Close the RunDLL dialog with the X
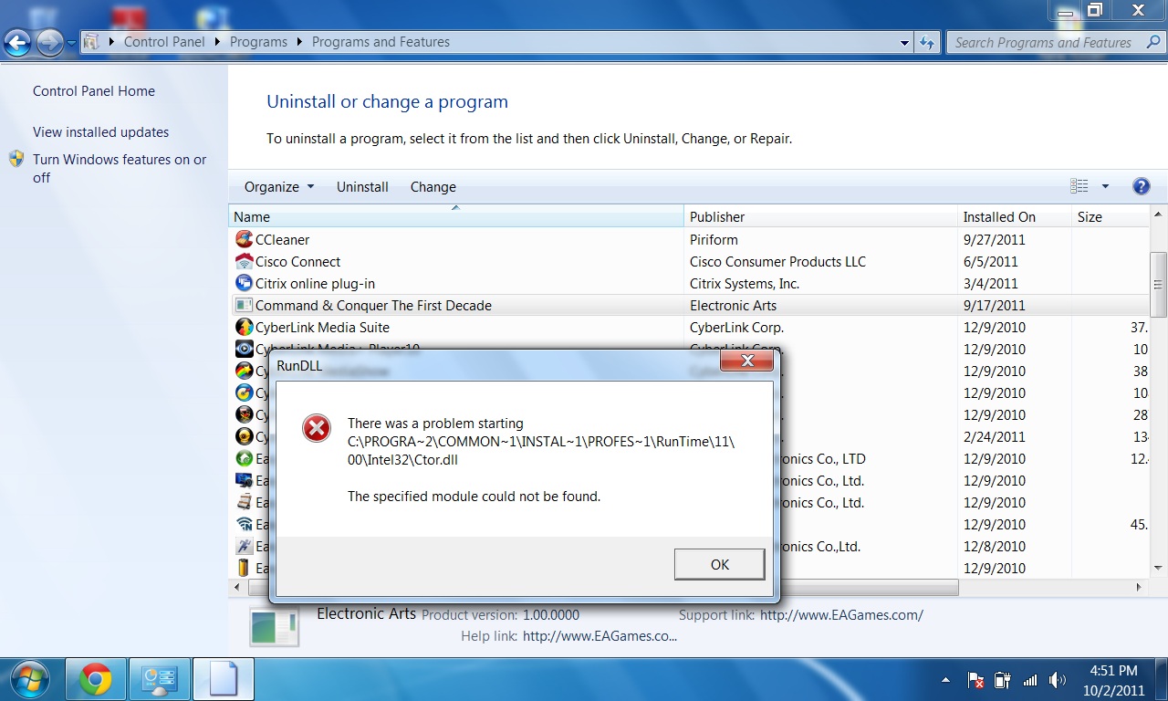 tap(746, 361)
